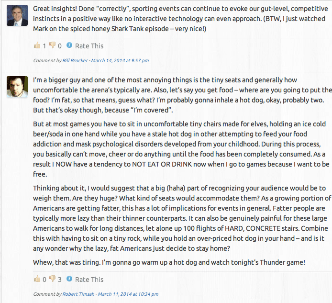Image resolution: width=332 pixels, height=303 pixels.
Task: Click the info icon on Bill Brocker's comment
Action: (x=69, y=45)
